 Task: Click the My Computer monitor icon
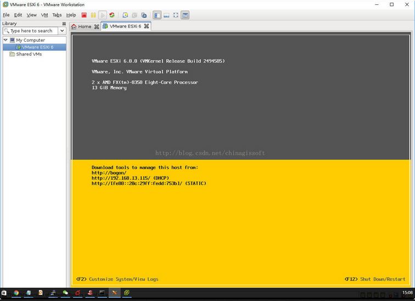[12, 40]
